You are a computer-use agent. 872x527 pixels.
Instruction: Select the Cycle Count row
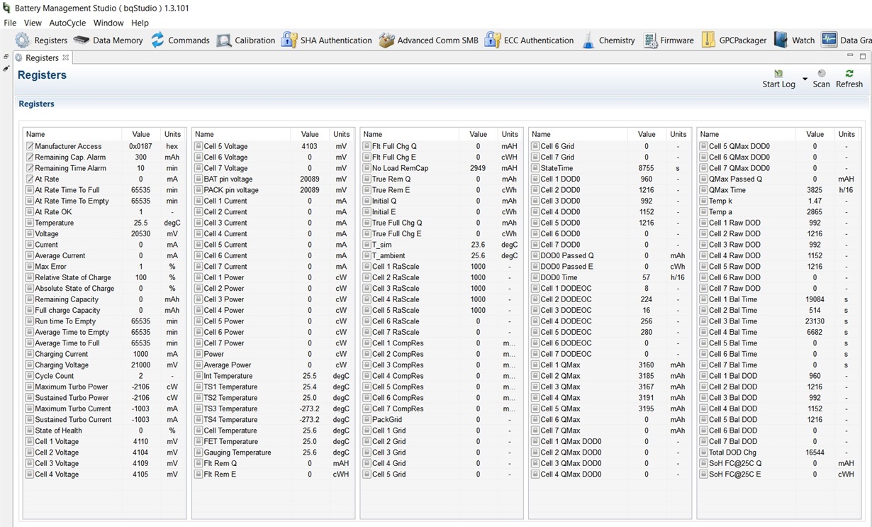104,376
